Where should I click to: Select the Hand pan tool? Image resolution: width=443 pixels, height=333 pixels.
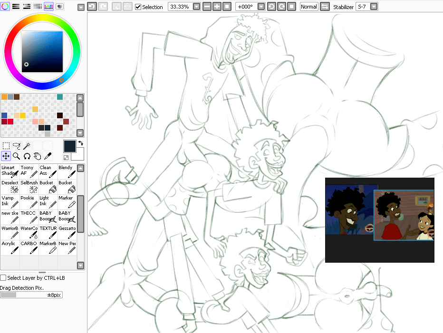[38, 156]
